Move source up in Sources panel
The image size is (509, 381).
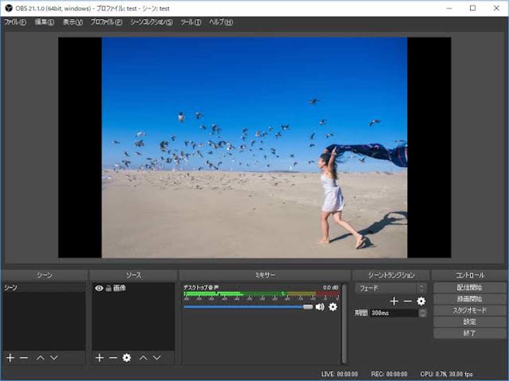[x=144, y=358]
